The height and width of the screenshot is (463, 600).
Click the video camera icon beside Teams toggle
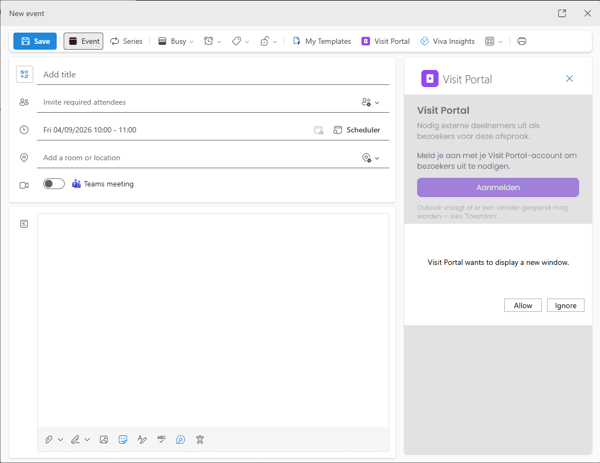point(24,185)
